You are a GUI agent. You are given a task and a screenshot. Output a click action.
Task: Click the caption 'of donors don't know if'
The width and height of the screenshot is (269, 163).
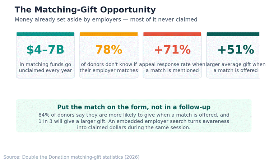[x=109, y=64]
